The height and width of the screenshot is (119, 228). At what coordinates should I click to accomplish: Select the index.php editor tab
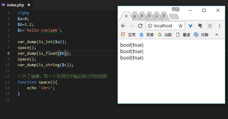click(16, 5)
